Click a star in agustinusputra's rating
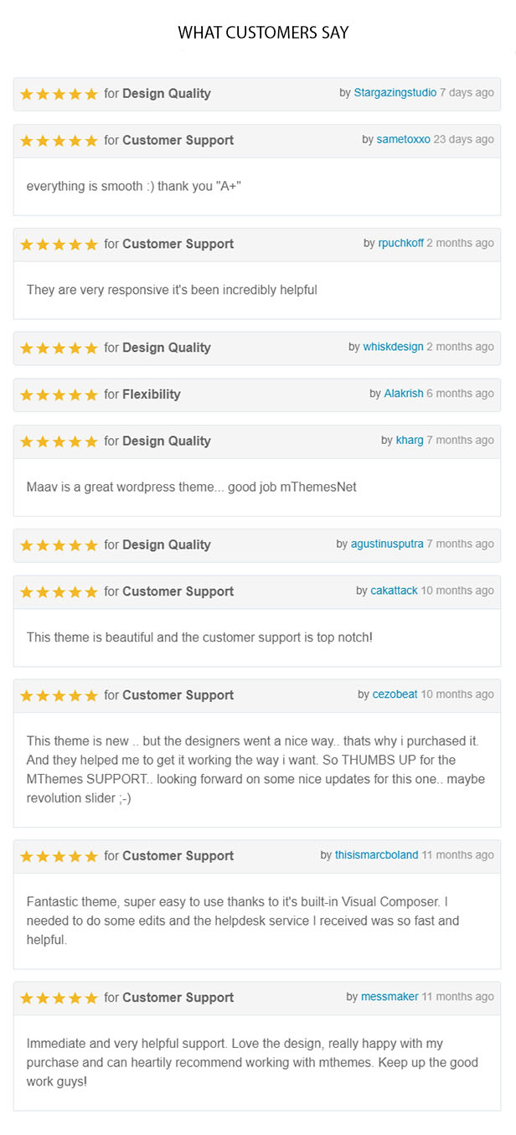The width and height of the screenshot is (516, 1135). pos(59,545)
